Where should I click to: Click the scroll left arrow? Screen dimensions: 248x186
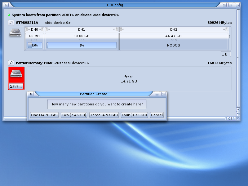tap(229, 118)
